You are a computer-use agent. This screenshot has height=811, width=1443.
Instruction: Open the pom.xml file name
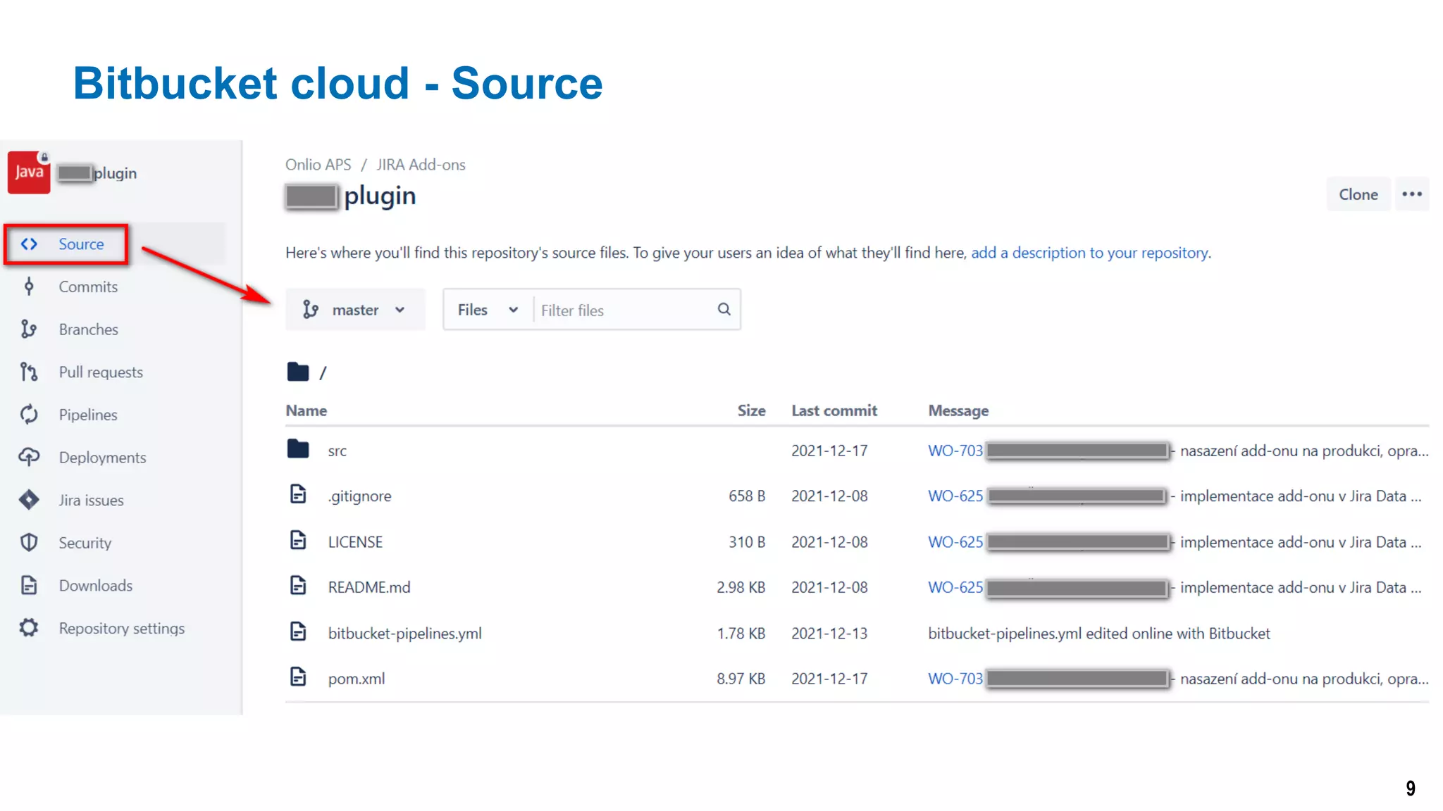point(357,679)
